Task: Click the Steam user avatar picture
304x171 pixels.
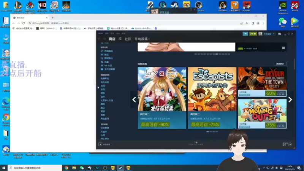Action: click(x=260, y=34)
